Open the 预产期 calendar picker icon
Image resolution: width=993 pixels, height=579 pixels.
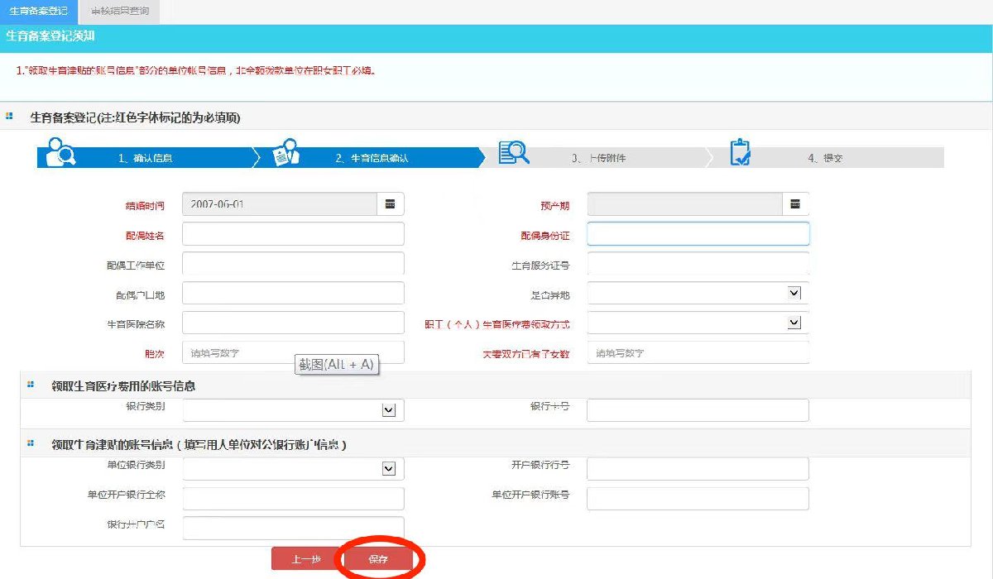pyautogui.click(x=794, y=203)
